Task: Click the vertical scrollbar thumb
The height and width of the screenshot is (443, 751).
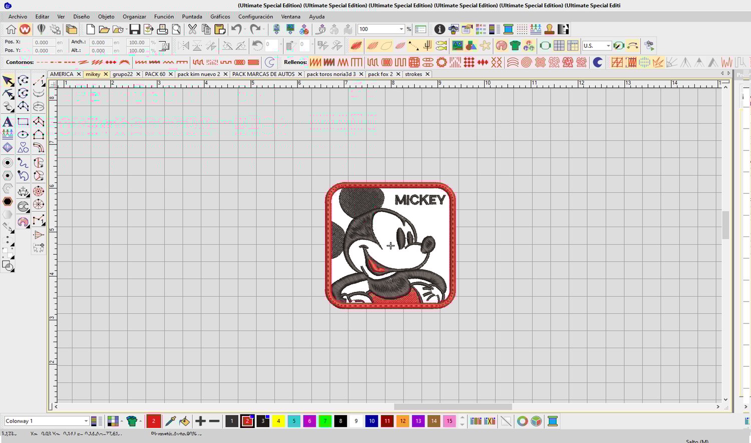Action: pyautogui.click(x=725, y=225)
